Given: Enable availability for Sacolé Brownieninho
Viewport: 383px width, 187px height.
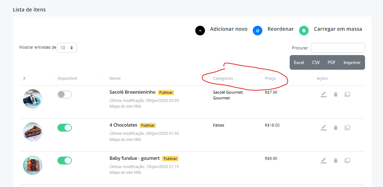Looking at the screenshot, I should pos(65,95).
